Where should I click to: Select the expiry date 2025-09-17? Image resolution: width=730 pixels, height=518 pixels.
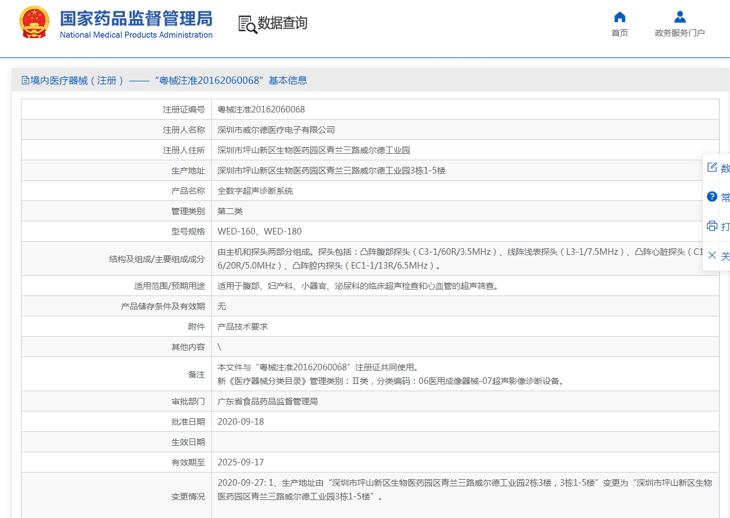tap(241, 462)
